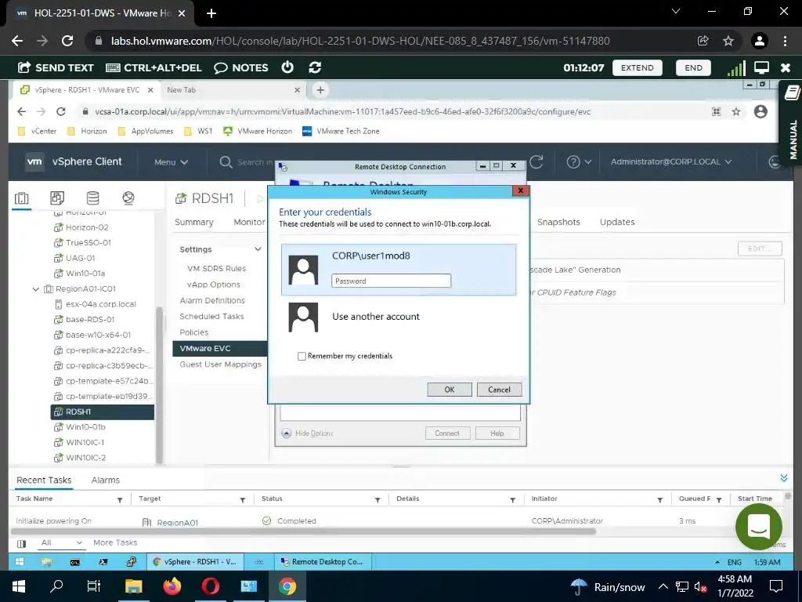Select the Storage inventory icon
This screenshot has width=802, height=602.
[92, 198]
